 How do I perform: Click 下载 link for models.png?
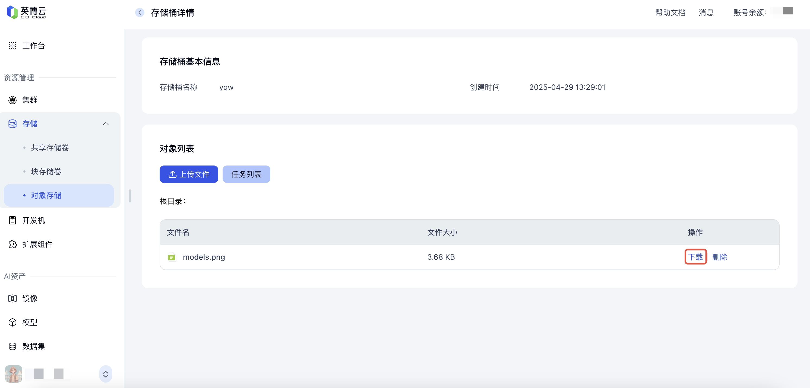pyautogui.click(x=695, y=257)
